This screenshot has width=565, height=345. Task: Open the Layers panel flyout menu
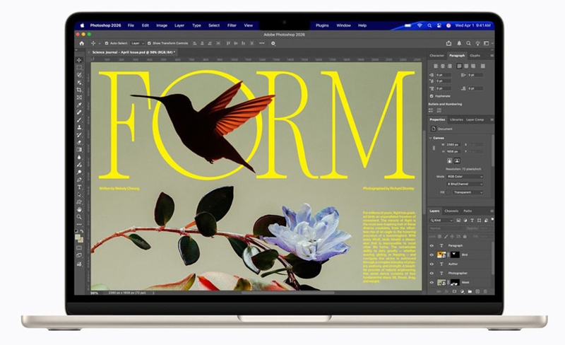pyautogui.click(x=492, y=211)
